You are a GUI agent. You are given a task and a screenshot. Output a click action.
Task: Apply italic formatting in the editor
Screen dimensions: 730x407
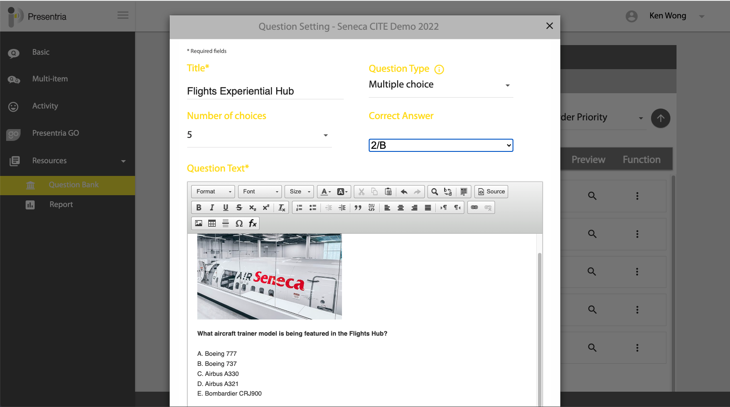click(212, 207)
